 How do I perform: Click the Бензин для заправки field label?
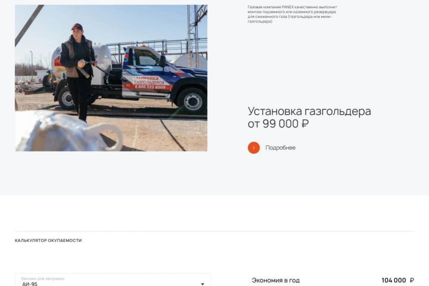point(43,279)
